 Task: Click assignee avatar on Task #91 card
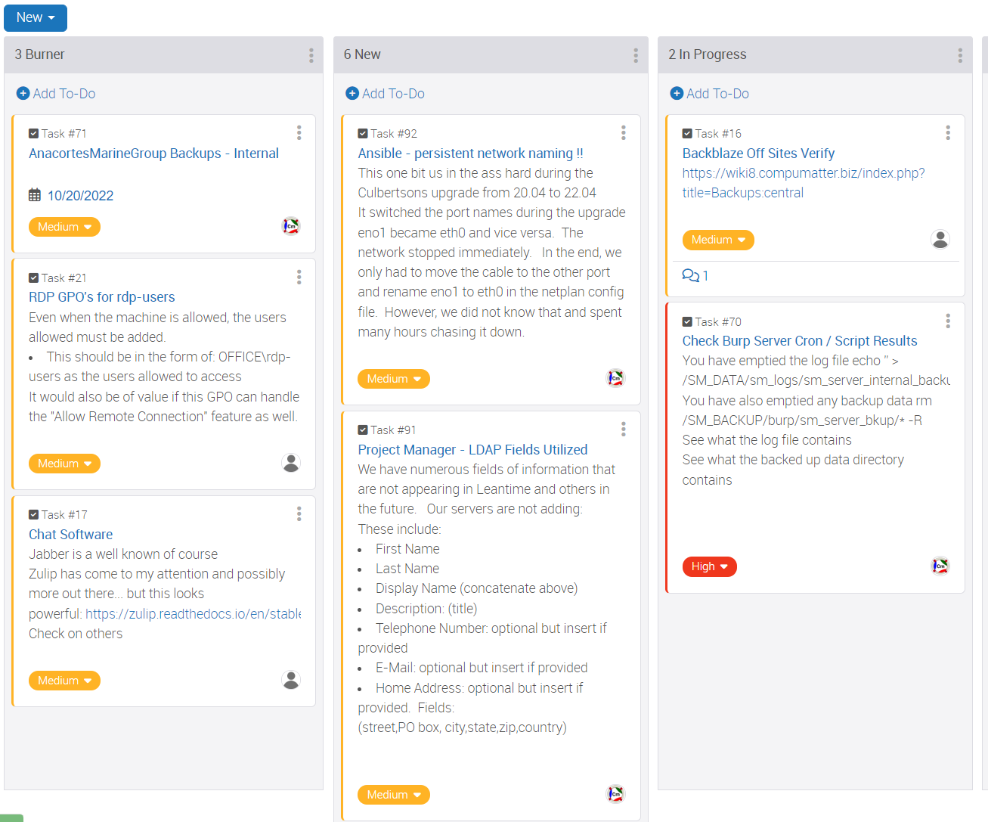(x=616, y=794)
